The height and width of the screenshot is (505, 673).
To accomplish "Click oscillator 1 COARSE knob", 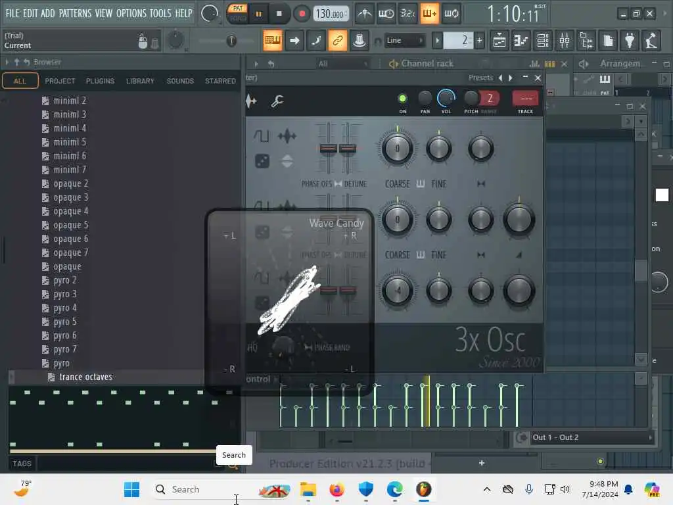I will click(398, 149).
